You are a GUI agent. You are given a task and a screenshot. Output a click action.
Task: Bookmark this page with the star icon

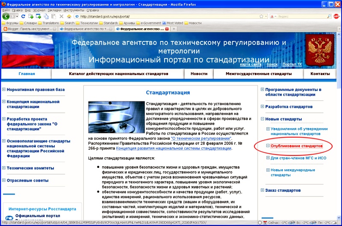tap(261, 16)
